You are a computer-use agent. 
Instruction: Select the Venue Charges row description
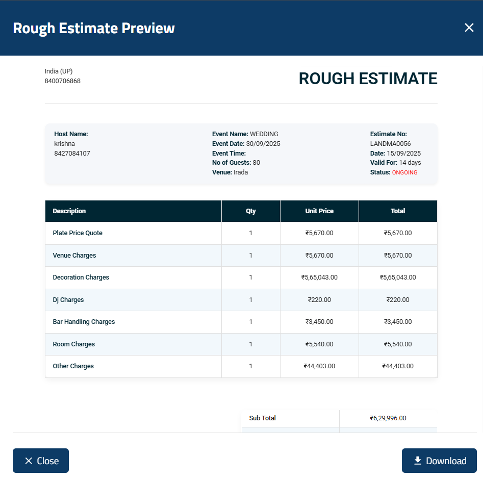pyautogui.click(x=74, y=255)
